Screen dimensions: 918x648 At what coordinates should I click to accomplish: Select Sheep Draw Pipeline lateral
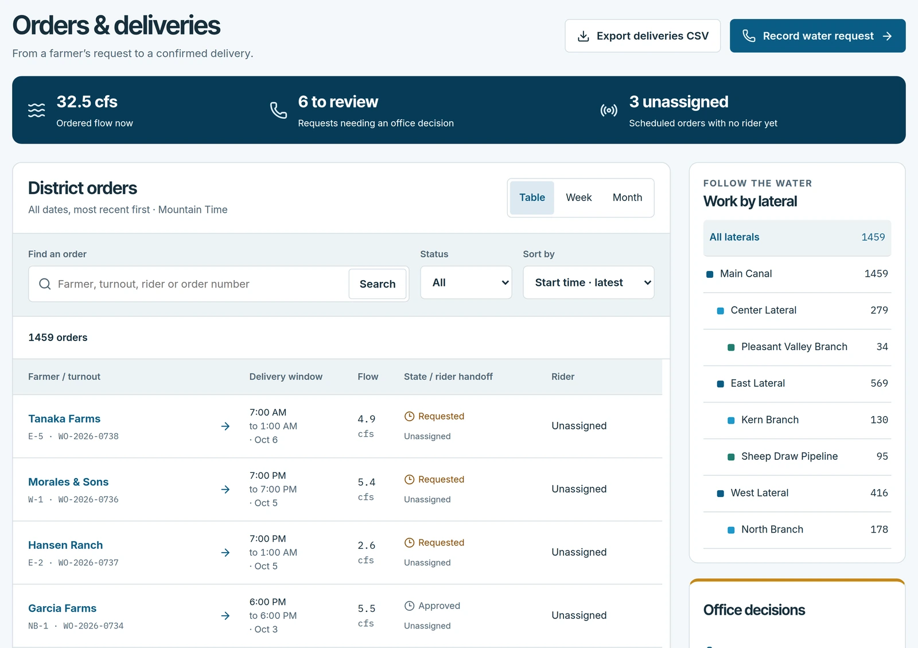(797, 456)
